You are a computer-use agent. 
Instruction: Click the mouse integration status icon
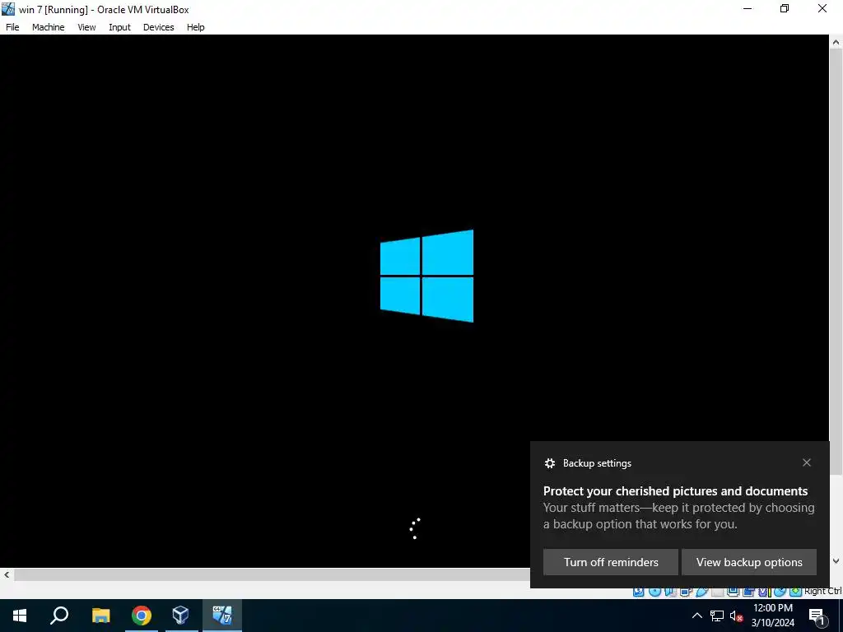(780, 592)
